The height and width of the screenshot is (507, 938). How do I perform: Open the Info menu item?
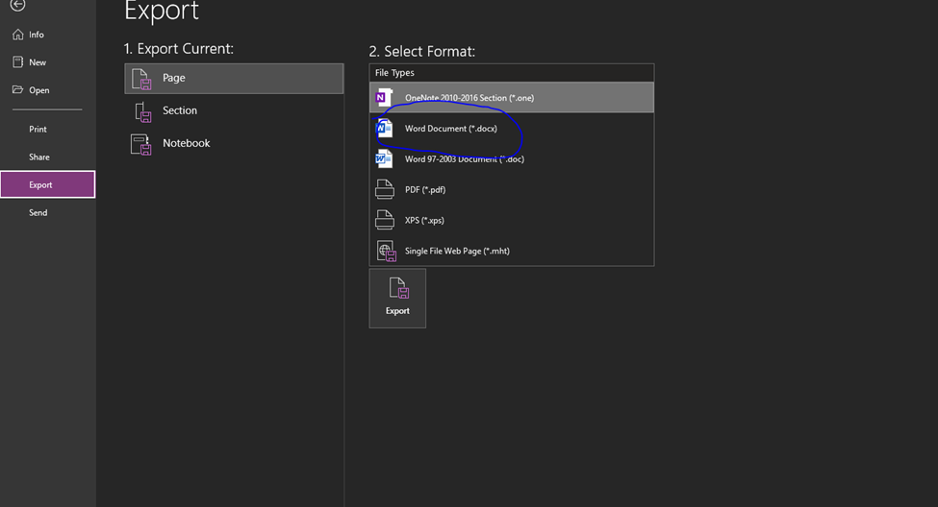pos(47,35)
